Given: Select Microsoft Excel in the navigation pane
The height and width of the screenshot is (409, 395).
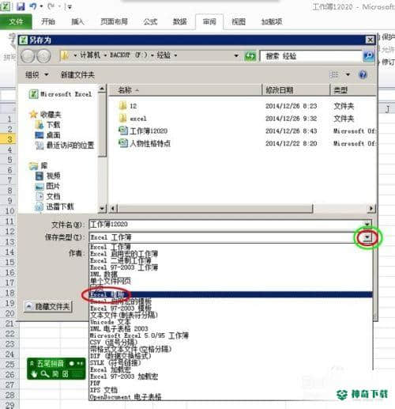Looking at the screenshot, I should 61,94.
